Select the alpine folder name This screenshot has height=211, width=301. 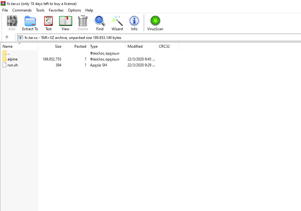13,59
